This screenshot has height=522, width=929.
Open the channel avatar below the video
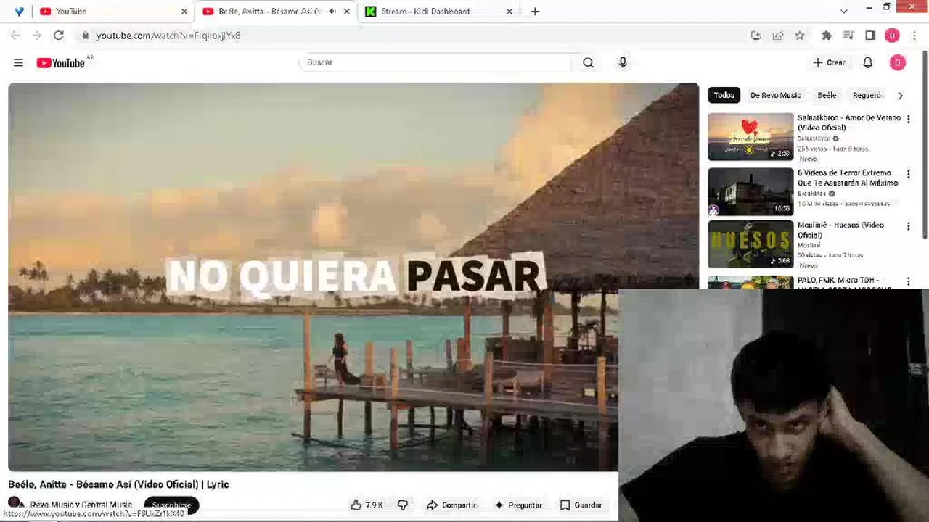tap(15, 503)
